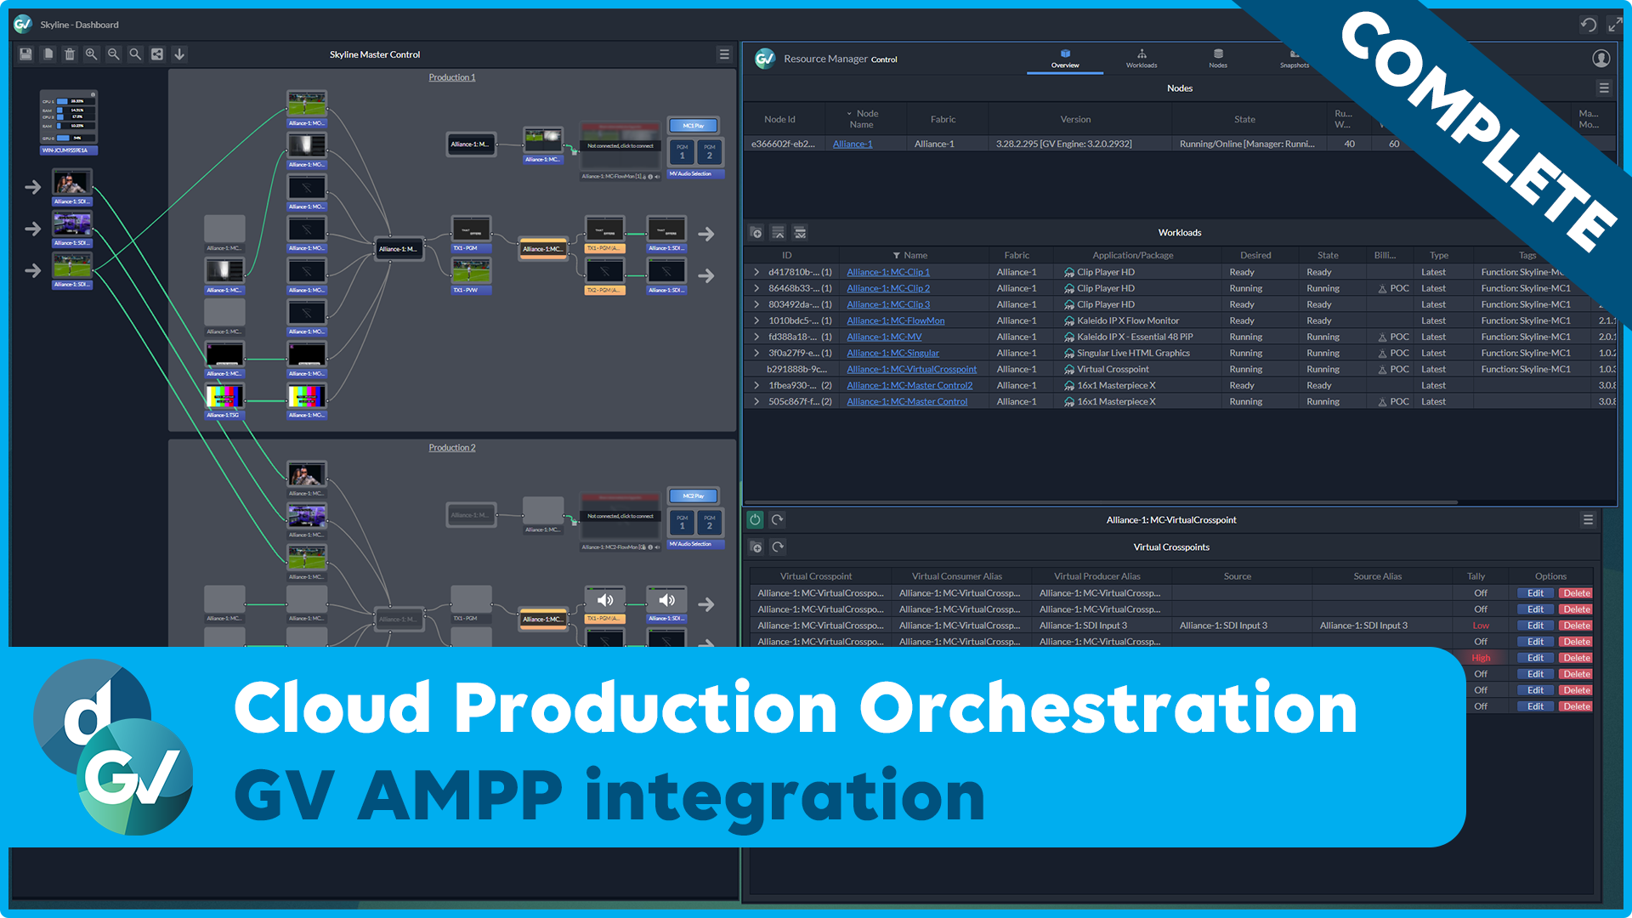Screen dimensions: 1632x918
Task: Collapse all rows using the Workloads panel icon
Action: click(778, 232)
